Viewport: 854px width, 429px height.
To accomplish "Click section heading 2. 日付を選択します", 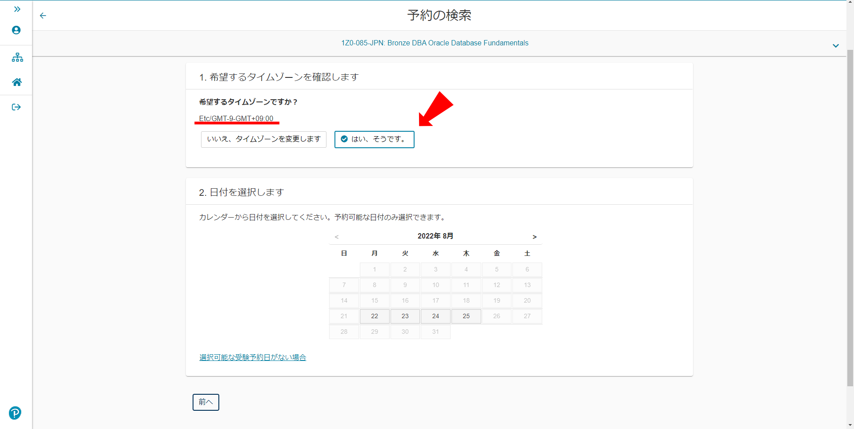I will 242,192.
